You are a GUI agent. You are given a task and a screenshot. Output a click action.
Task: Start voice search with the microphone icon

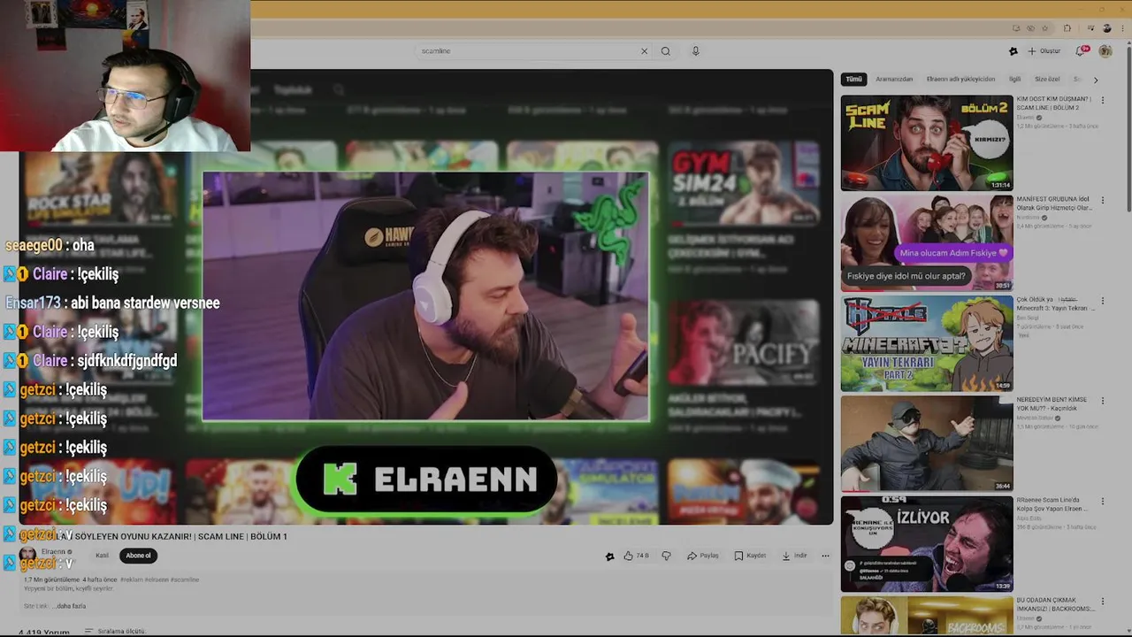[x=695, y=51]
